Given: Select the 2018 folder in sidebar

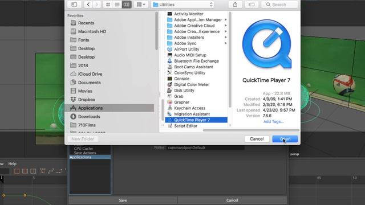Looking at the screenshot, I should tap(83, 65).
